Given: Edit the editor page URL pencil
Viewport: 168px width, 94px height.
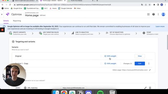Looking at the screenshot, I should [150, 70].
